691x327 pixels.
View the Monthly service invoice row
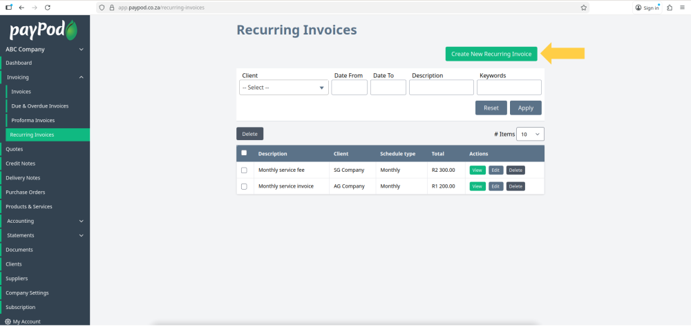[477, 186]
